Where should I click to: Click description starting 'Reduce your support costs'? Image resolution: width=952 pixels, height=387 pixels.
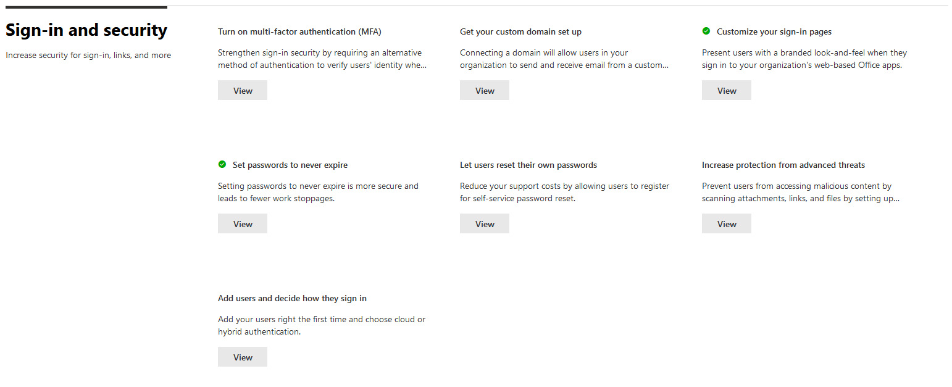(x=564, y=192)
